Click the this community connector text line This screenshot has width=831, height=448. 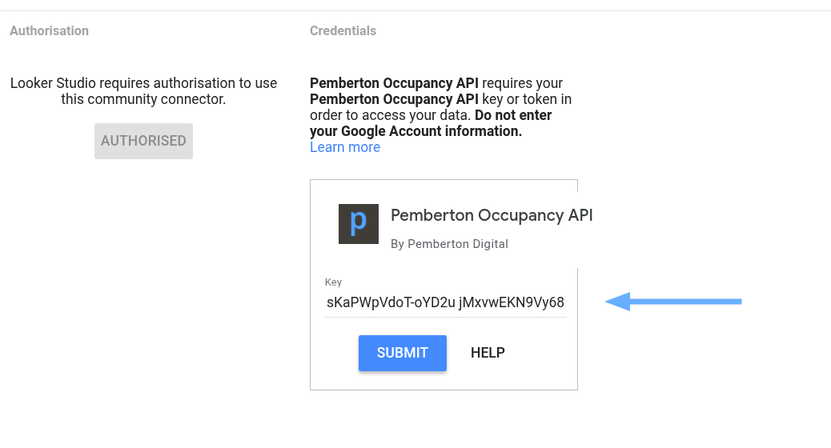coord(143,99)
